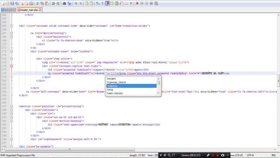The width and height of the screenshot is (280, 158).
Task: Create a new file with the New icon
Action: point(3,4)
